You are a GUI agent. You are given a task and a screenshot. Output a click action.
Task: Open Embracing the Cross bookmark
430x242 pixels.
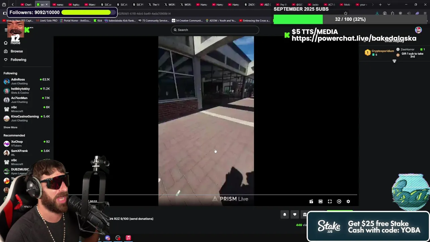(254, 21)
